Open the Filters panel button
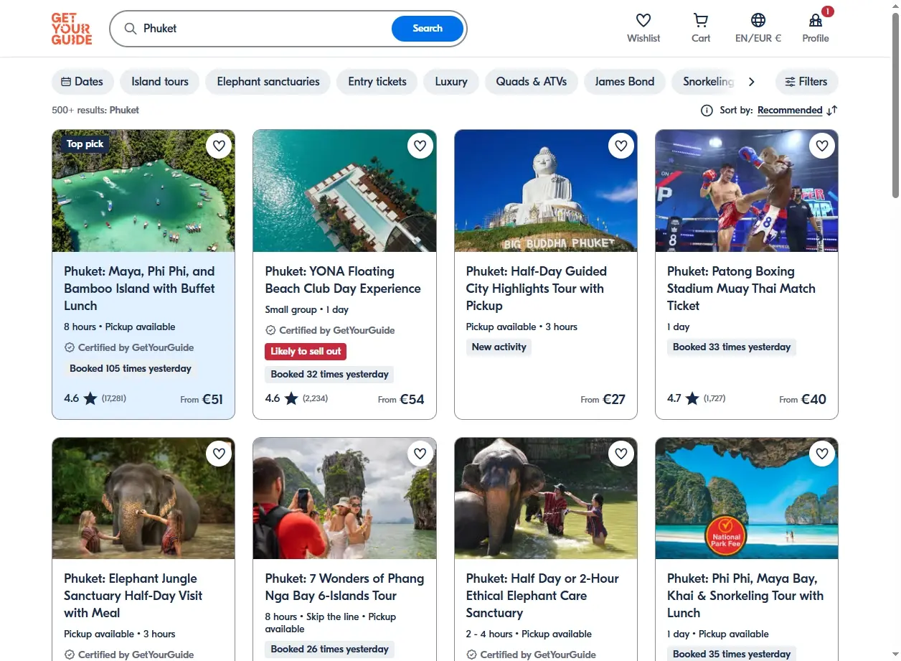This screenshot has width=901, height=661. tap(806, 82)
